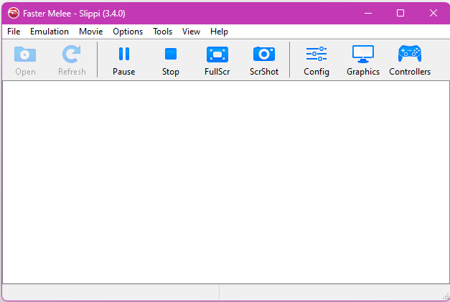450x302 pixels.
Task: Select the Tools menu
Action: pos(162,32)
